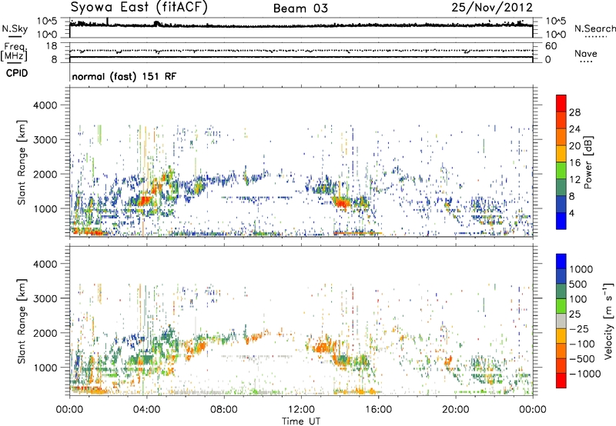Click the red segment of Power colorbar
Screen dimensions: 616x426
point(561,103)
